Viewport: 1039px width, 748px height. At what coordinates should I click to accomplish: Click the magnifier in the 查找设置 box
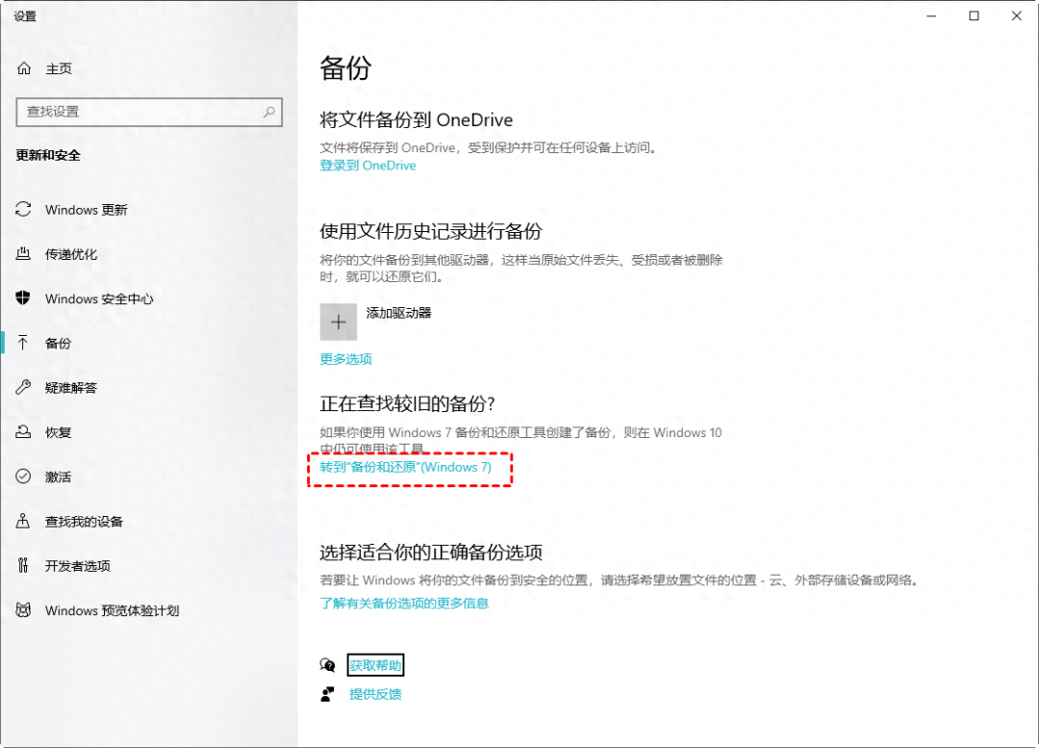(x=268, y=113)
